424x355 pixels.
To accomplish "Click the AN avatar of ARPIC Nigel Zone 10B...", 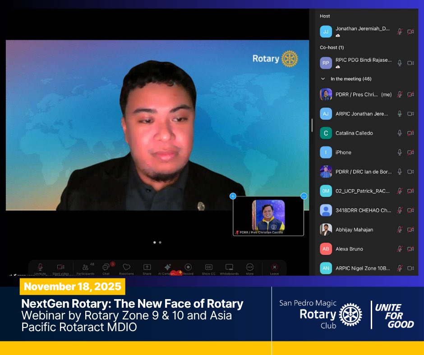I will [x=326, y=268].
